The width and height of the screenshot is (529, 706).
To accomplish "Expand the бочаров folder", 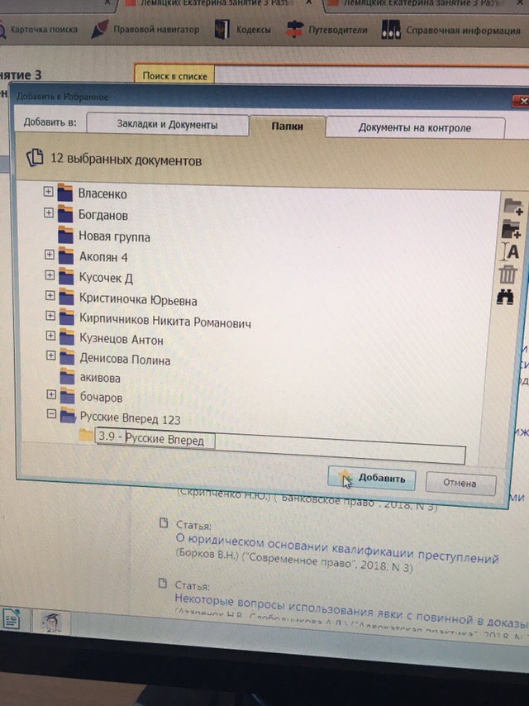I will tap(52, 395).
